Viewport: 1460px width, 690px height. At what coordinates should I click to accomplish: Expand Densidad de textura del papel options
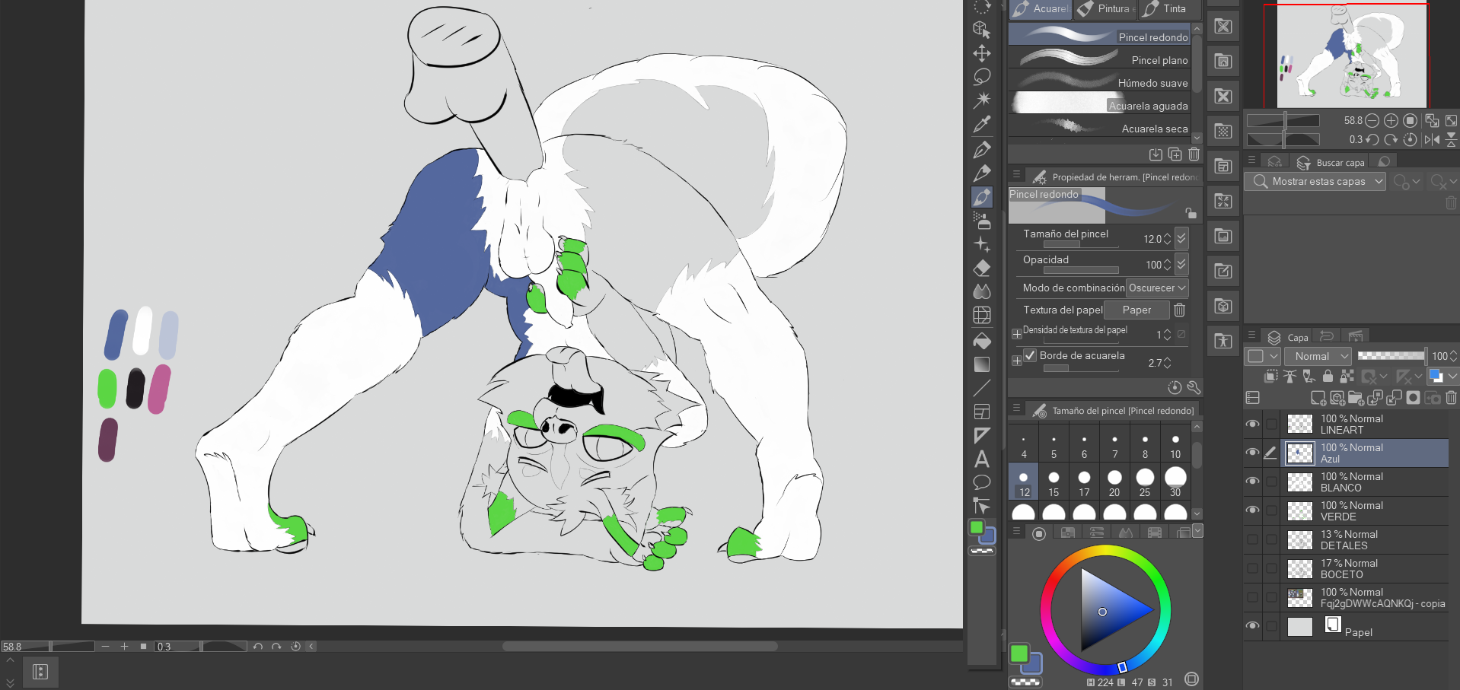(x=1016, y=334)
